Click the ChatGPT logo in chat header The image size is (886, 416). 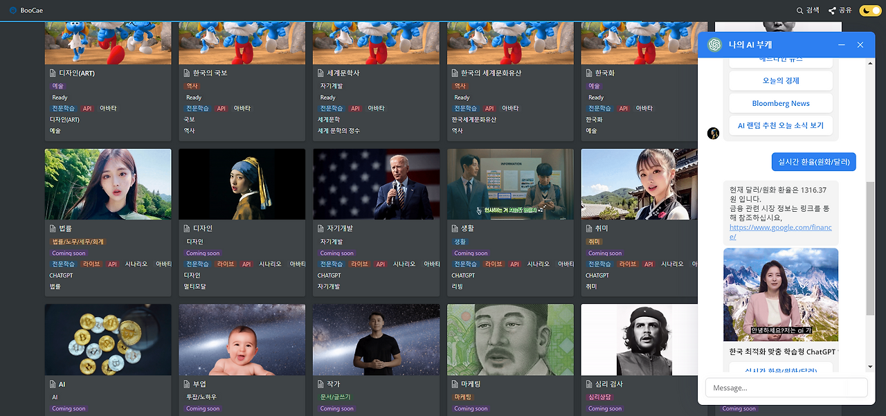pyautogui.click(x=714, y=45)
